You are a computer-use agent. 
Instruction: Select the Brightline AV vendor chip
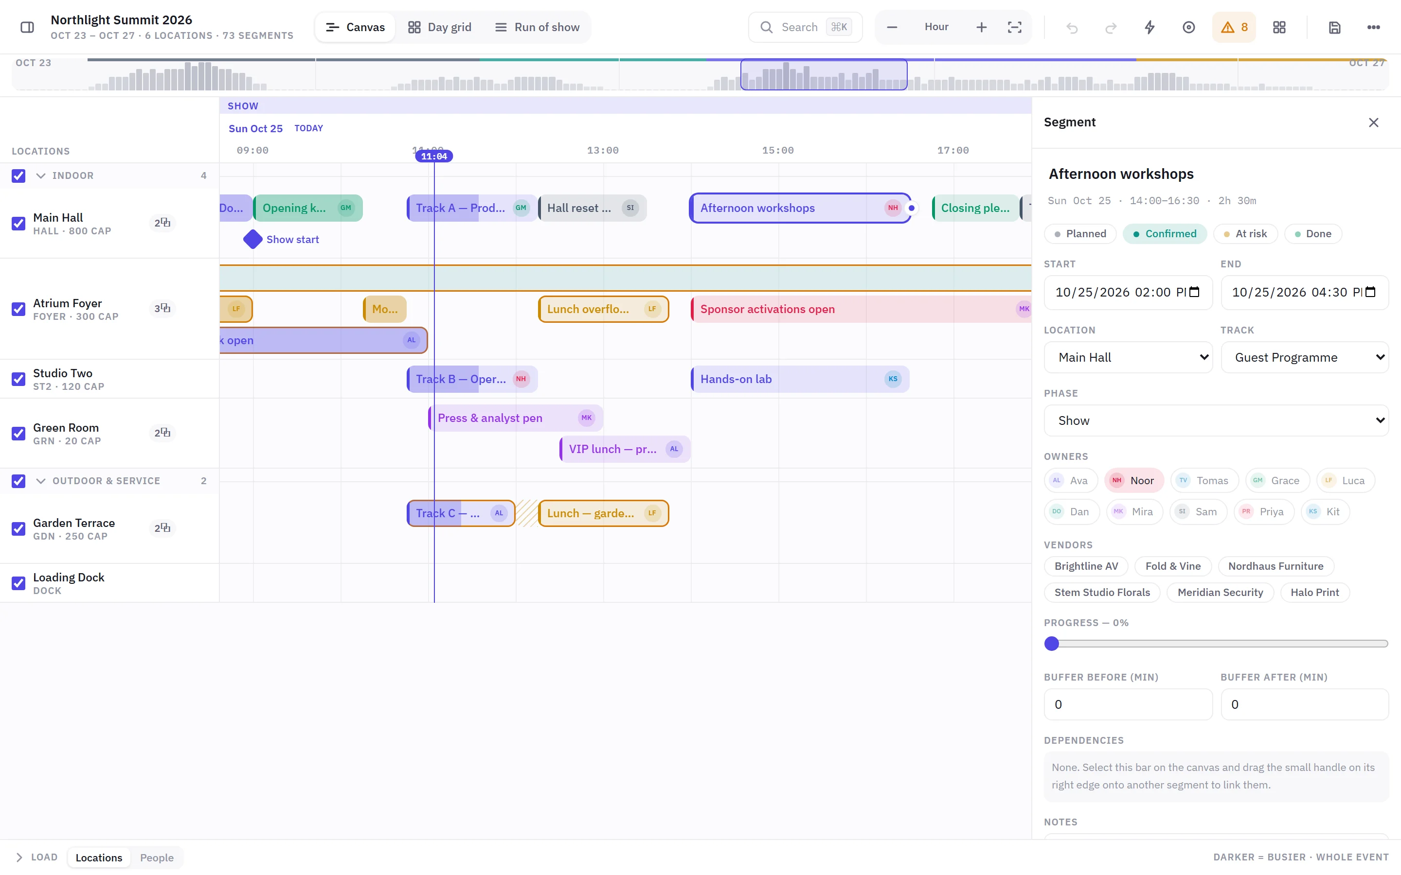pos(1086,566)
